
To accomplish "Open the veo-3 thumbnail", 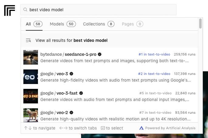I will (31, 77).
